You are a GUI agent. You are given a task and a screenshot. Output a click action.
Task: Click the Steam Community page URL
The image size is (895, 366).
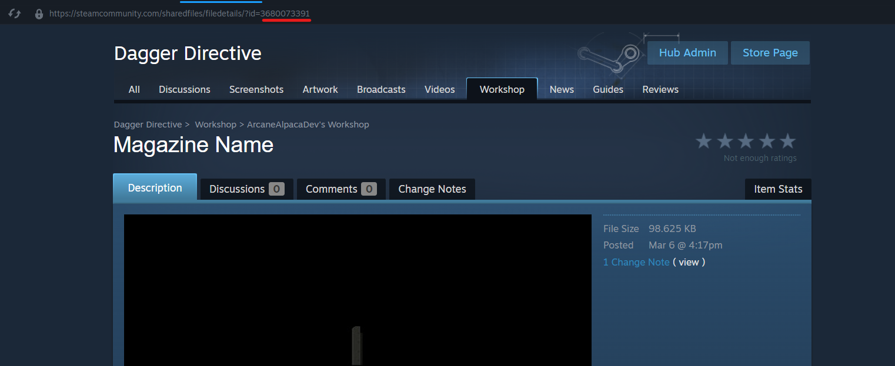[x=179, y=14]
